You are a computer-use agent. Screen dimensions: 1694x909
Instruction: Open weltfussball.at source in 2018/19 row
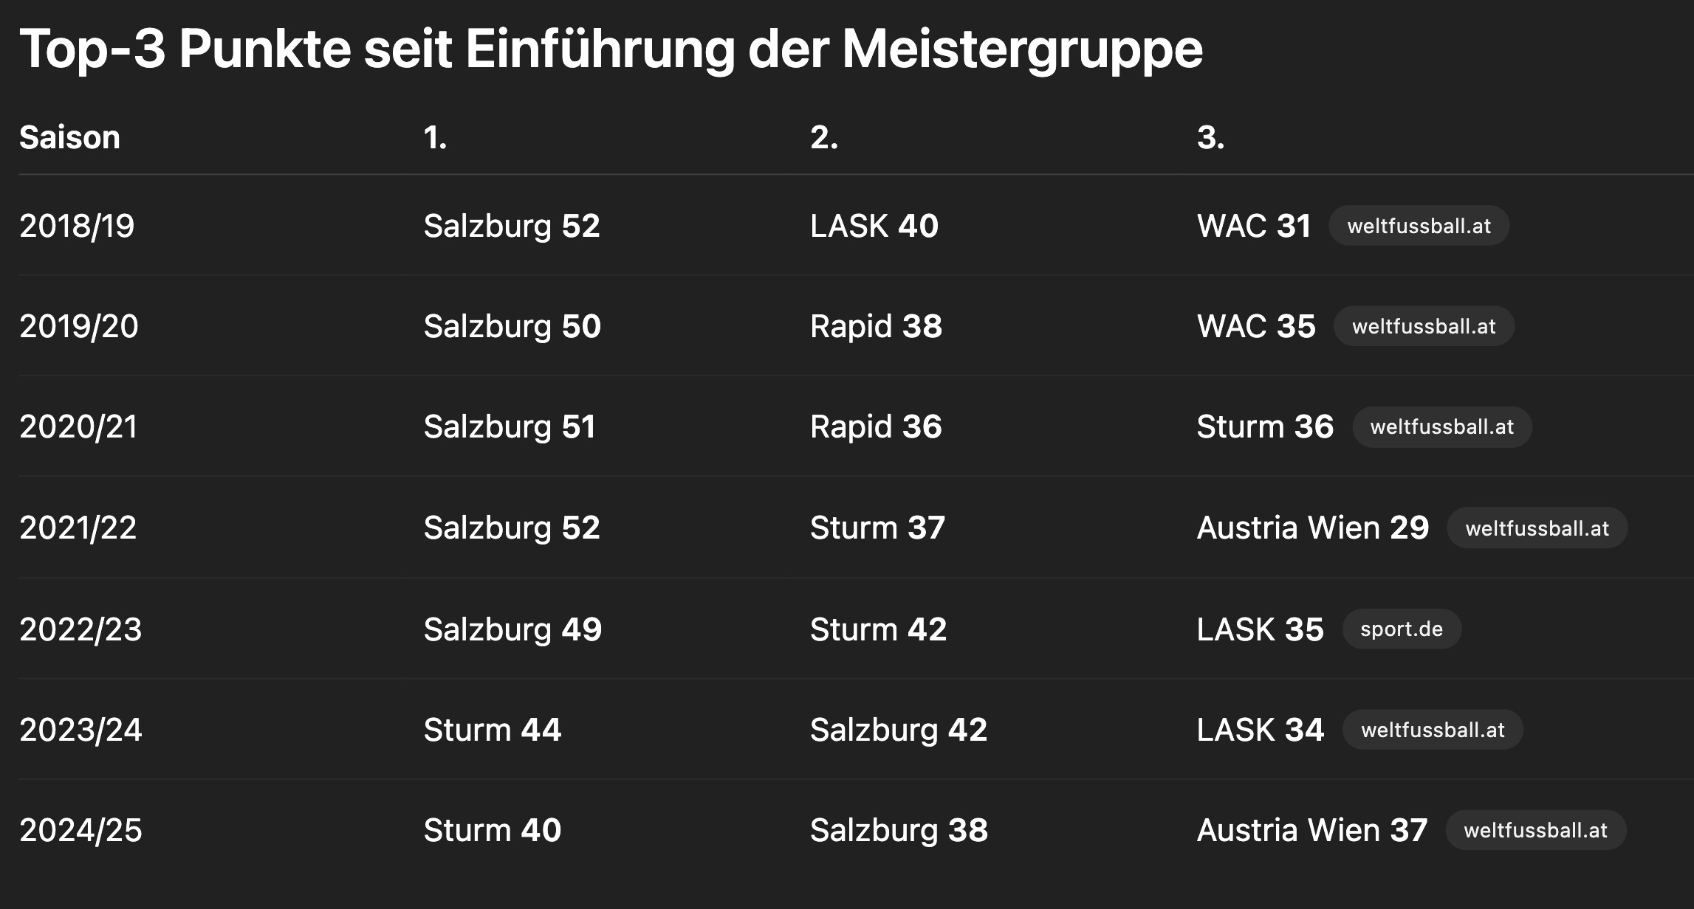tap(1419, 226)
